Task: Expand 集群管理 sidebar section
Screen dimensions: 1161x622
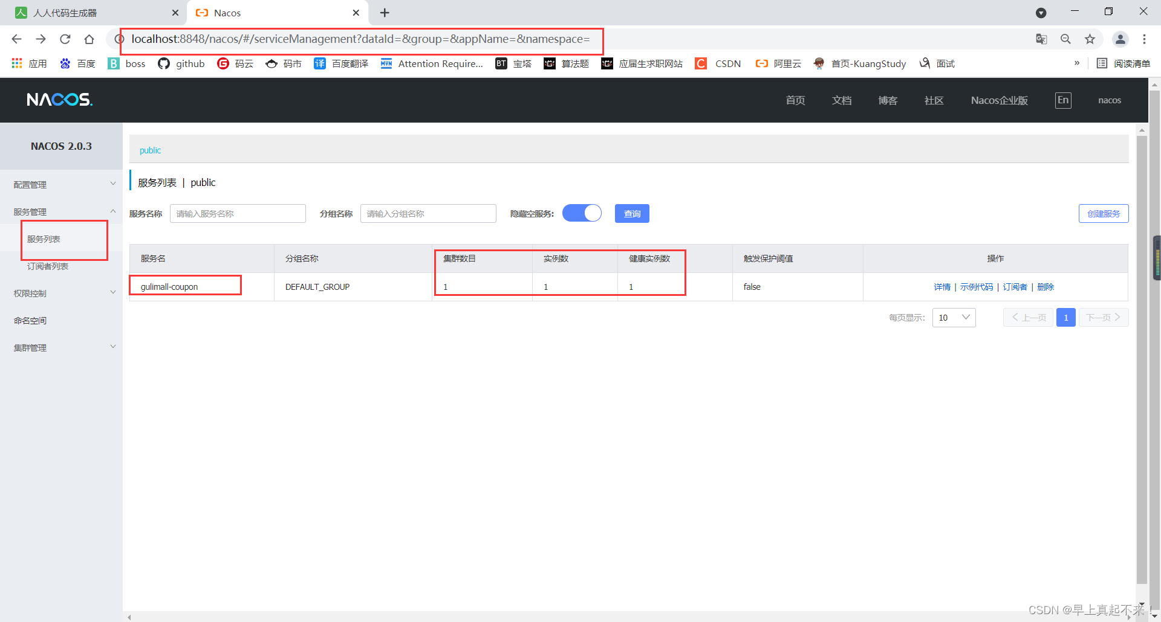Action: 61,348
